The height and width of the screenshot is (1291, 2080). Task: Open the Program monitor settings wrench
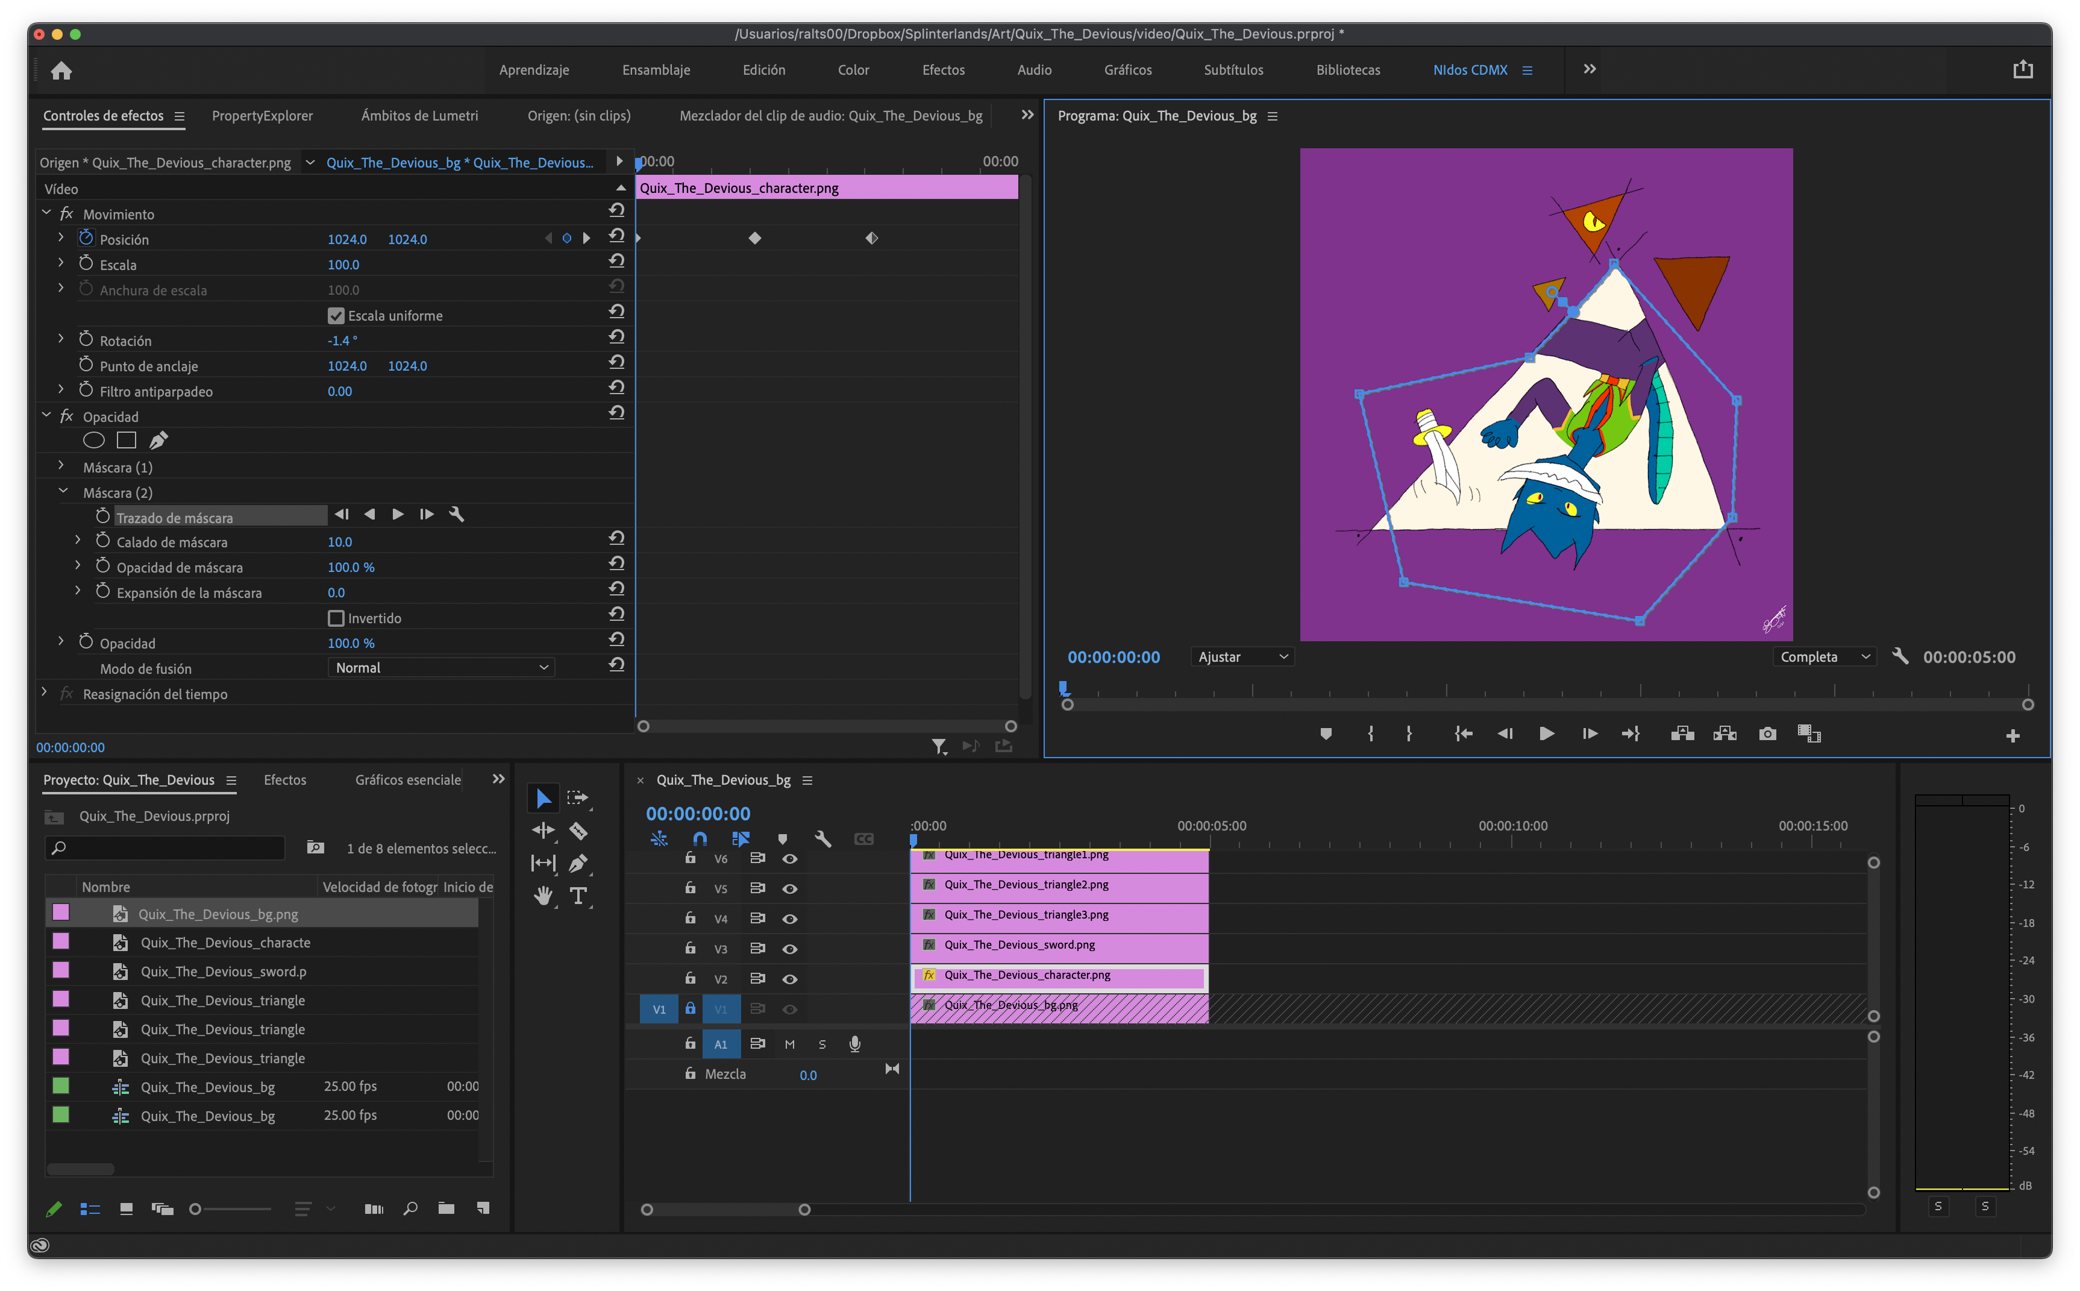(x=1900, y=656)
